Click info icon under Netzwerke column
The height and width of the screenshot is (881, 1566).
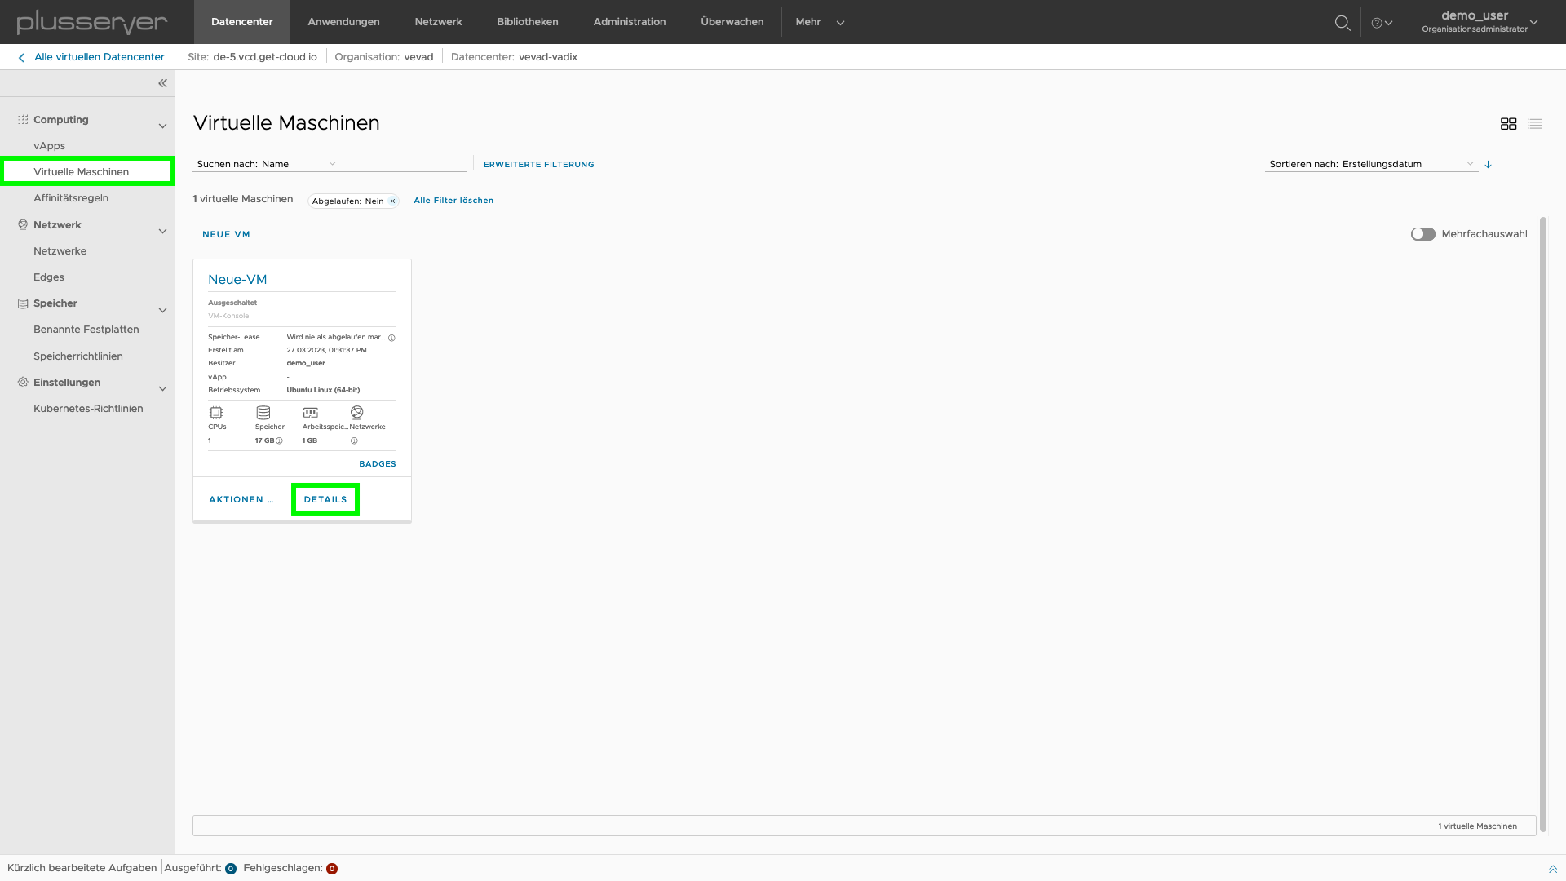[x=354, y=441]
